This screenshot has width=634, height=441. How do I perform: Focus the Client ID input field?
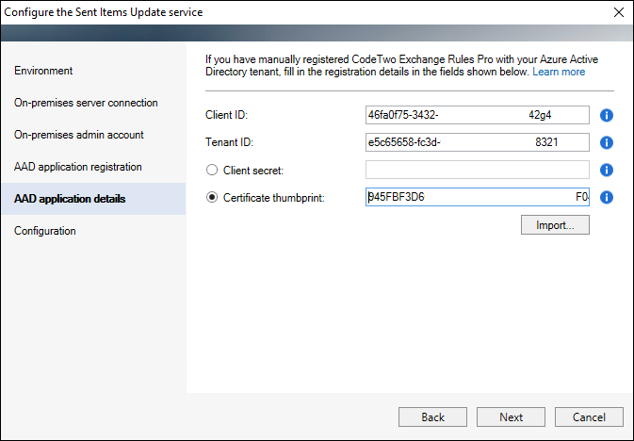[x=477, y=115]
